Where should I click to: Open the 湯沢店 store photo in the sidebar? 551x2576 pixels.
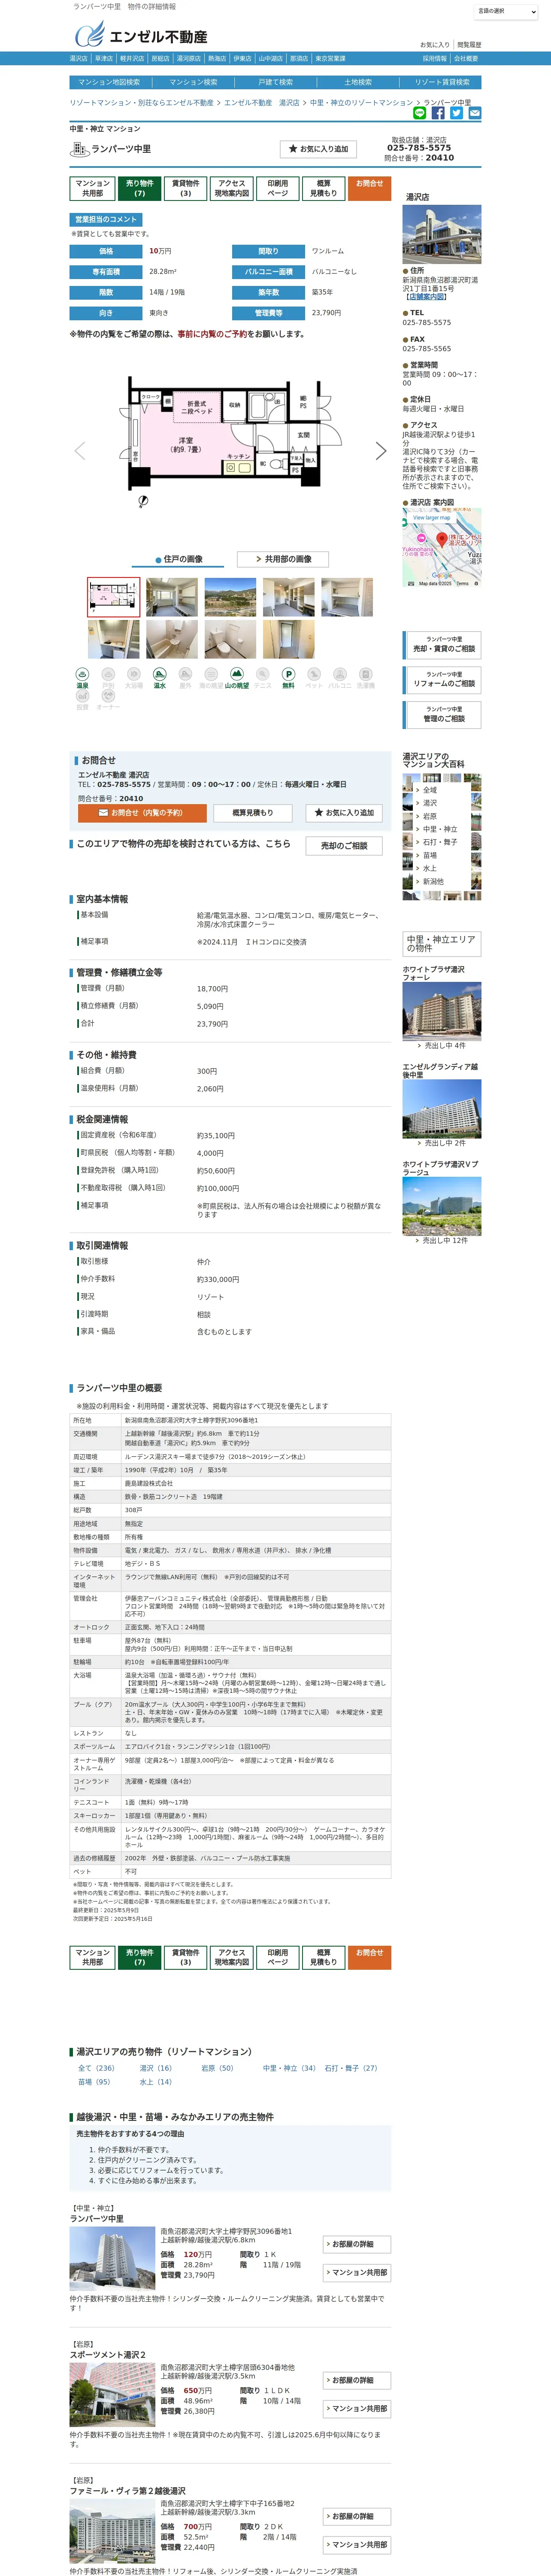click(x=442, y=234)
